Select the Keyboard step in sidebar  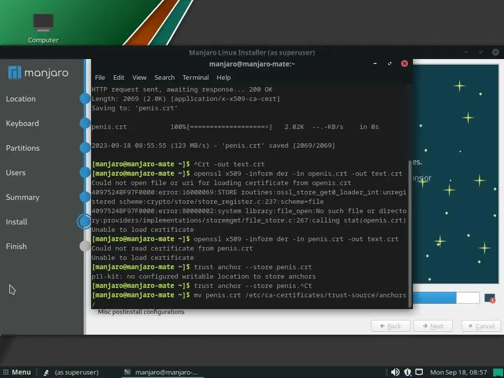[23, 124]
